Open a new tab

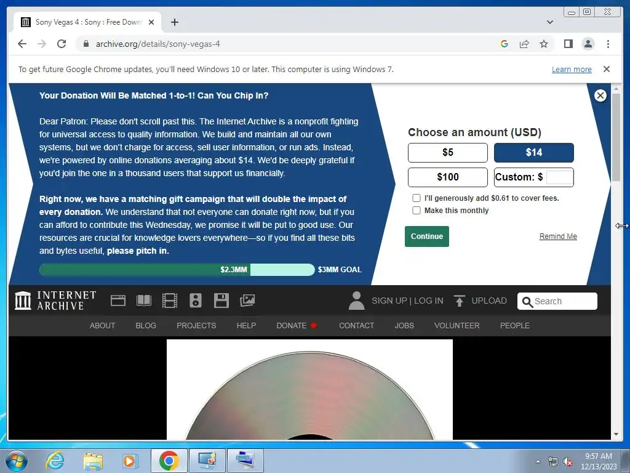tap(174, 22)
